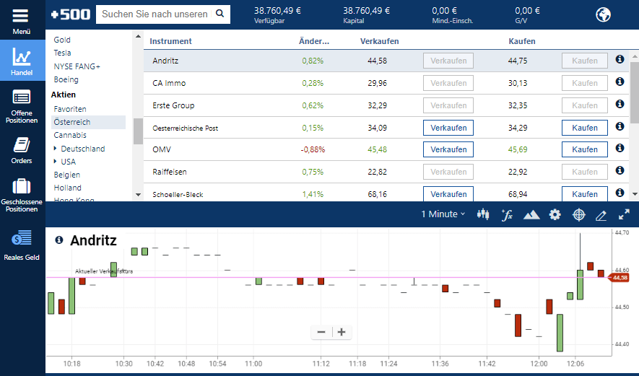Click Verkaufen for OMV
Screen dimensions: 639x376
point(448,149)
